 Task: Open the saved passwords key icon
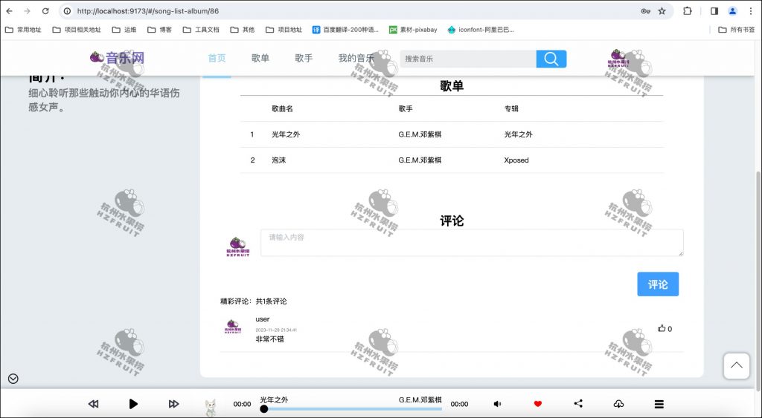(645, 10)
